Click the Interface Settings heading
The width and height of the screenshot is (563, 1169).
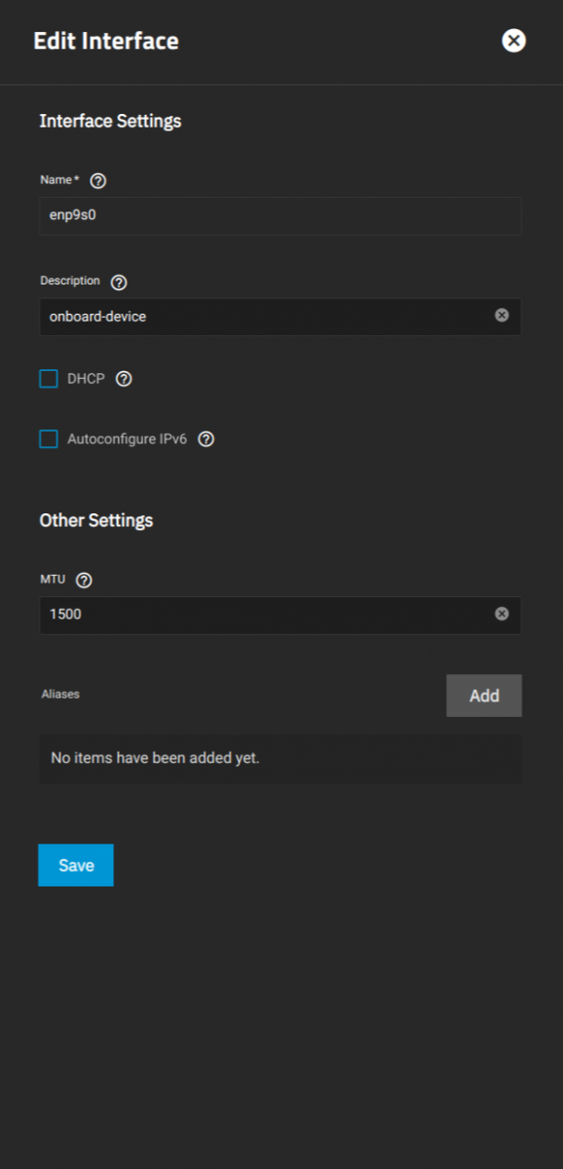pyautogui.click(x=110, y=122)
